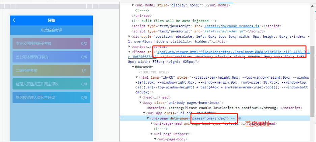Image resolution: width=316 pixels, height=142 pixels.
Task: Open 省公司本部部门考核 card
Action: (51, 57)
